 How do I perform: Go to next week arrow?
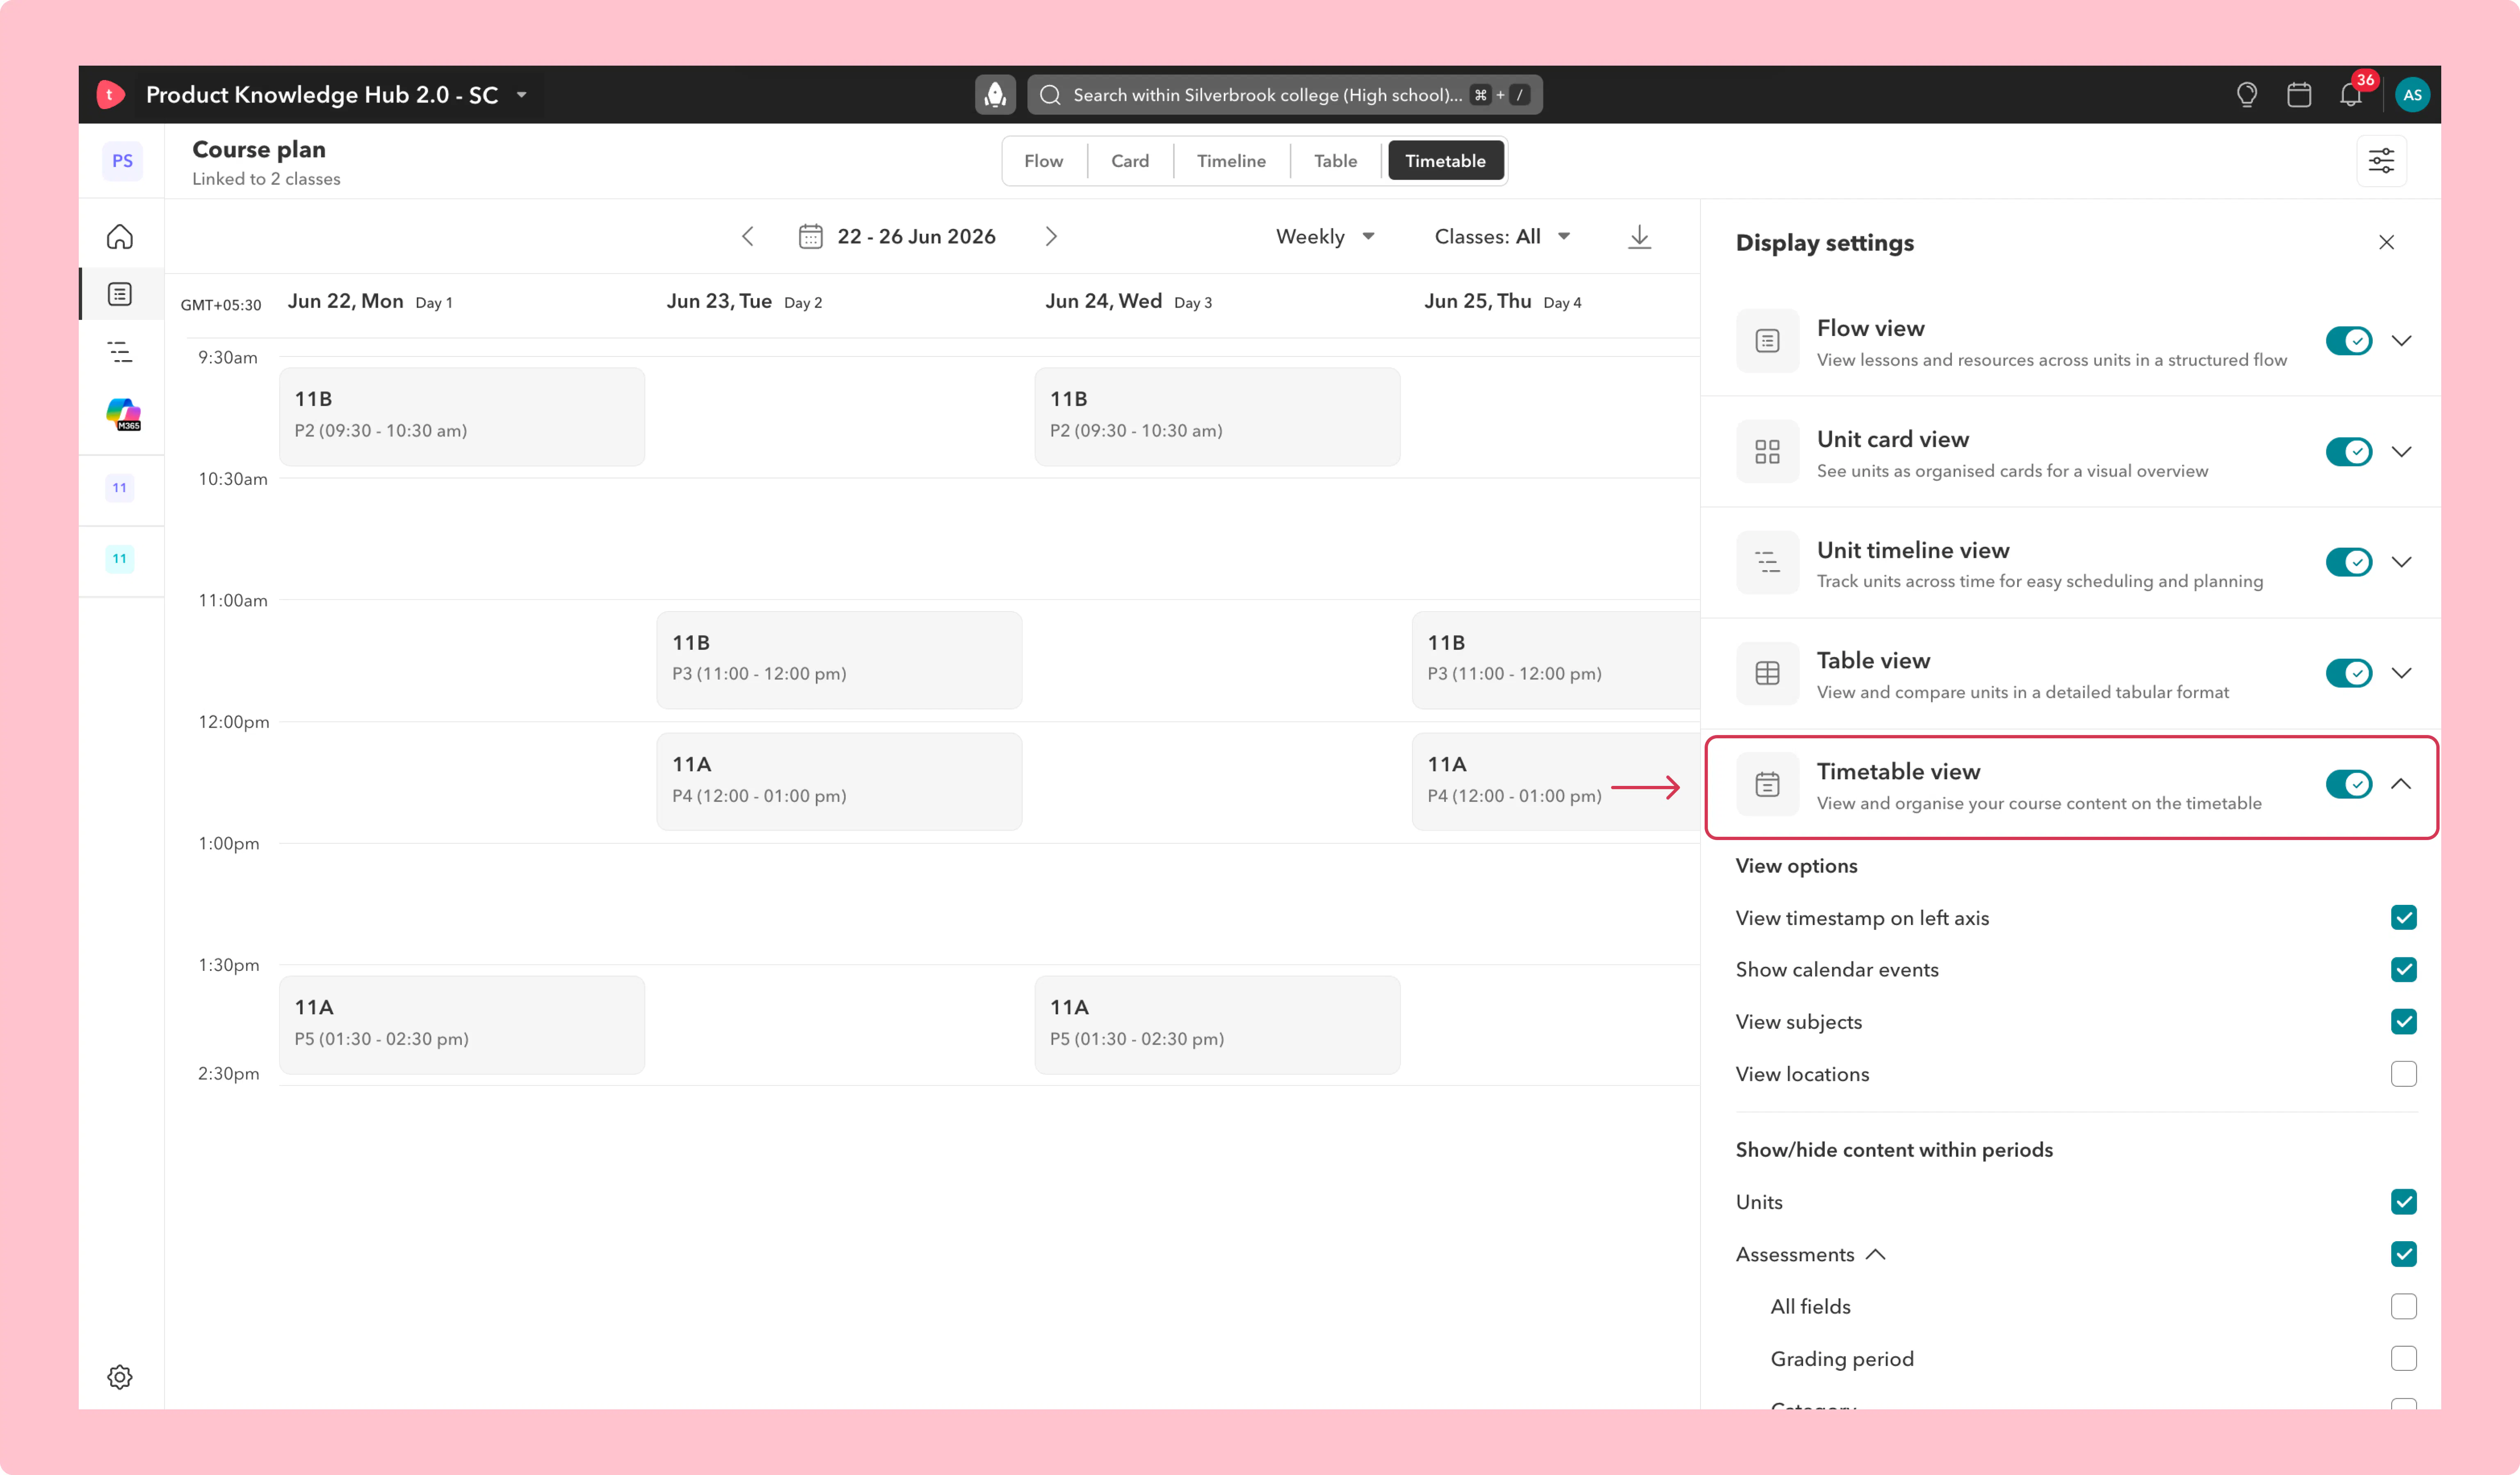point(1051,237)
